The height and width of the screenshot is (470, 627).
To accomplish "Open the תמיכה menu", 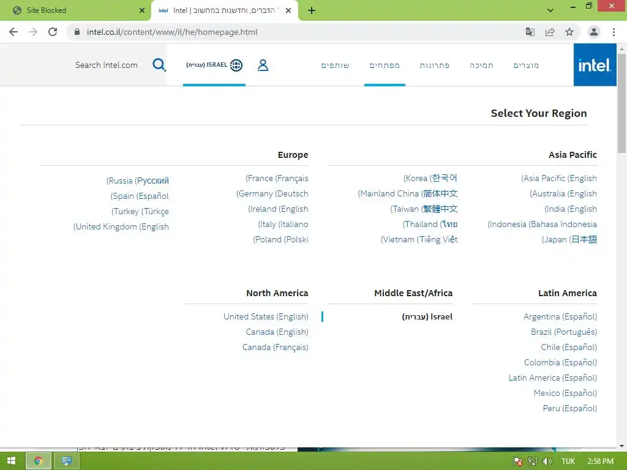I will (x=481, y=65).
